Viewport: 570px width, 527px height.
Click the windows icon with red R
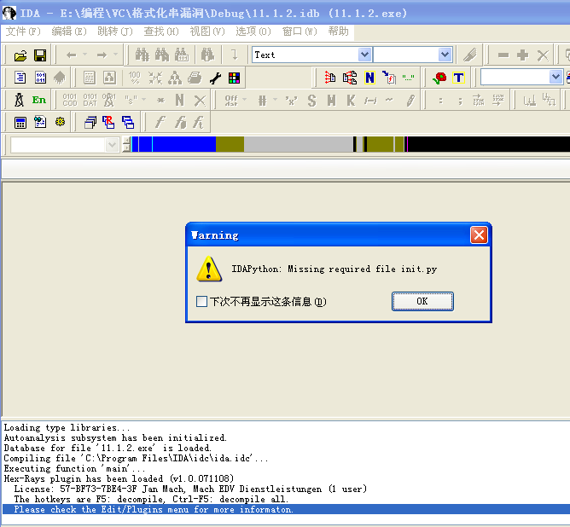pyautogui.click(x=108, y=123)
